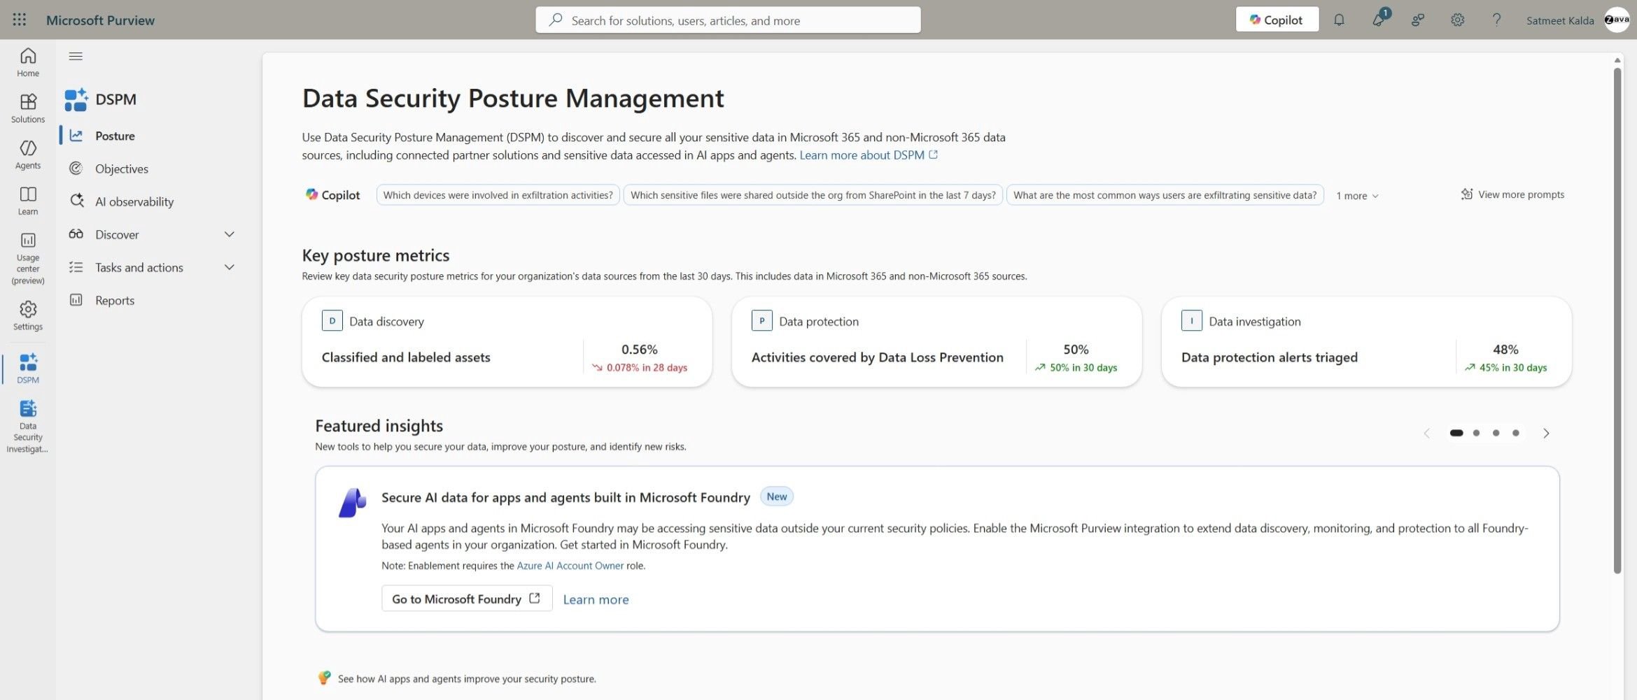
Task: Select fourth featured insights page dot
Action: [1515, 433]
